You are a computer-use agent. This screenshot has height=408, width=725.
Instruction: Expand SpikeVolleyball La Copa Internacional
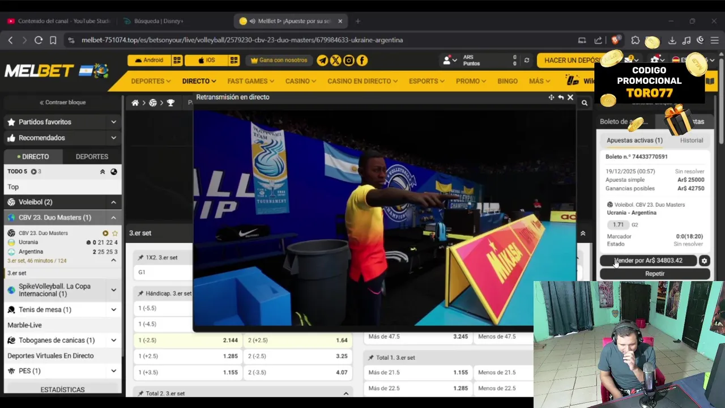pyautogui.click(x=113, y=290)
